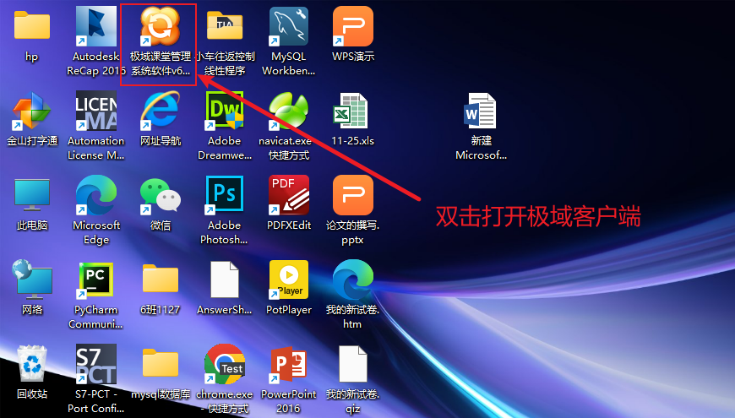
Task: Click the navicat.exe shortcut icon
Action: click(288, 111)
